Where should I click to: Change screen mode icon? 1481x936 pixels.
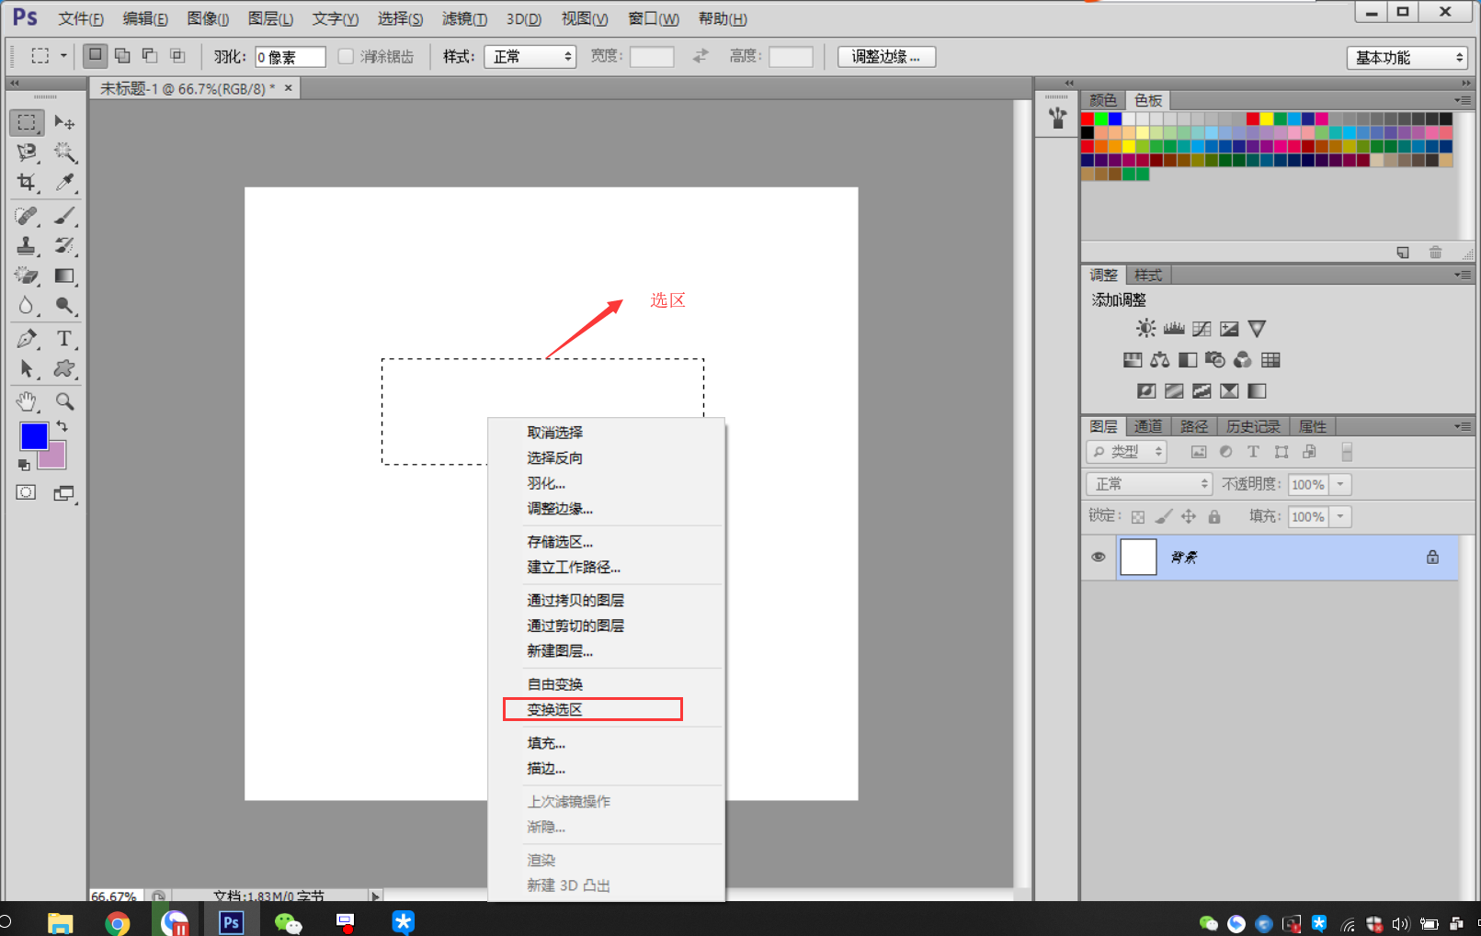(63, 494)
